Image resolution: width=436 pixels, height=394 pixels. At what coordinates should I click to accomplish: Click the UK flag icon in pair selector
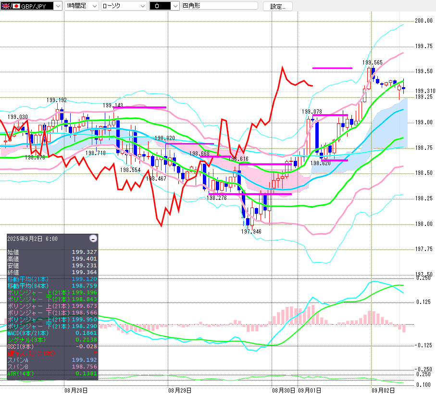click(x=5, y=6)
